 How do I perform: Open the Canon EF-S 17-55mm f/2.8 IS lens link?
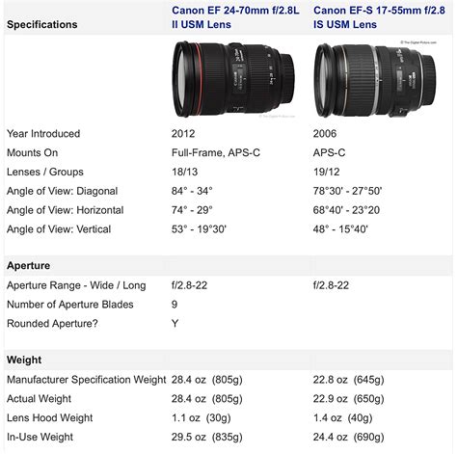pos(379,17)
